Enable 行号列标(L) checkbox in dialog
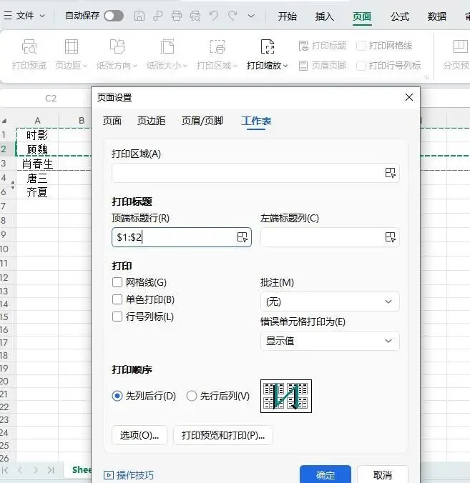Viewport: 470px width, 483px height. [x=117, y=317]
